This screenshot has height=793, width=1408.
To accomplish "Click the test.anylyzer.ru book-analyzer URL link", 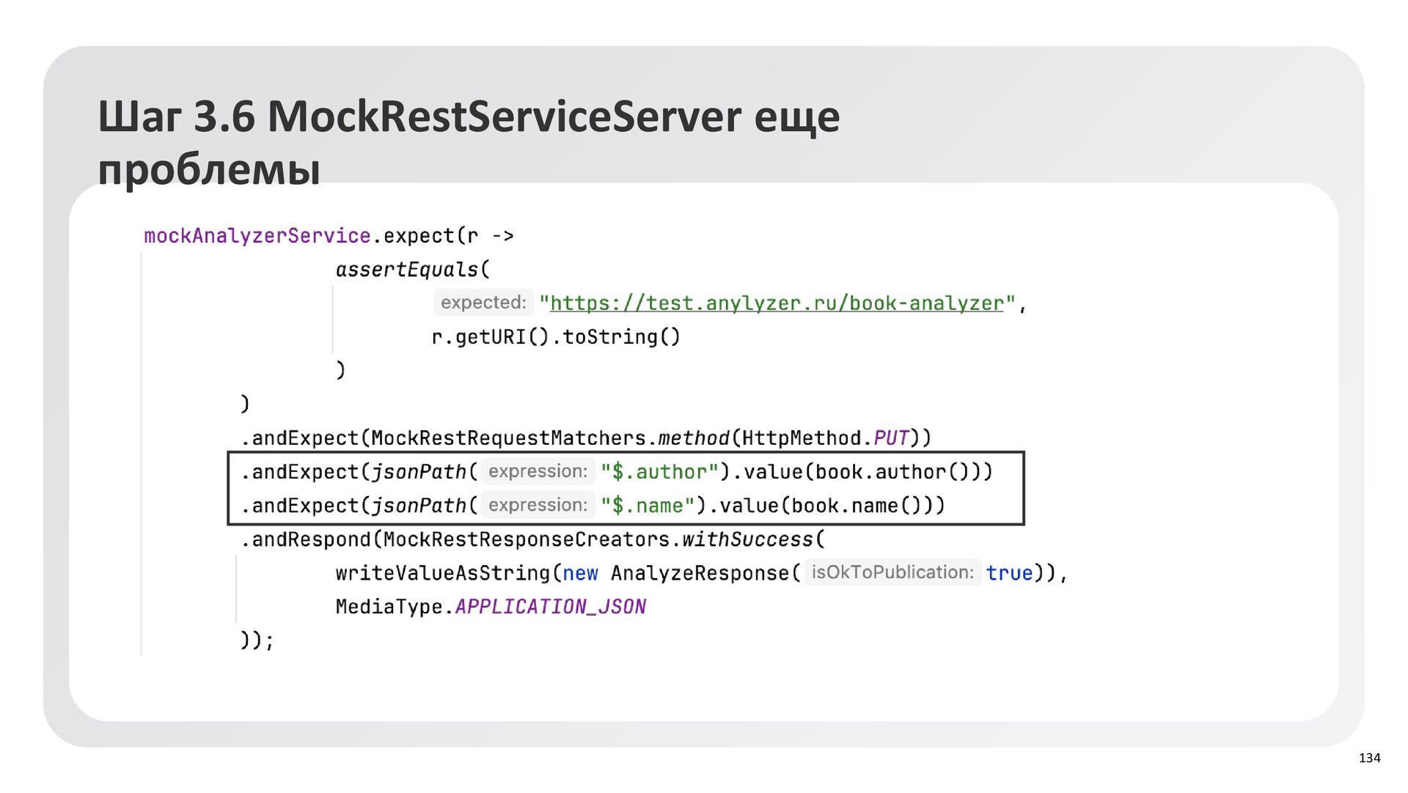I will coord(776,303).
